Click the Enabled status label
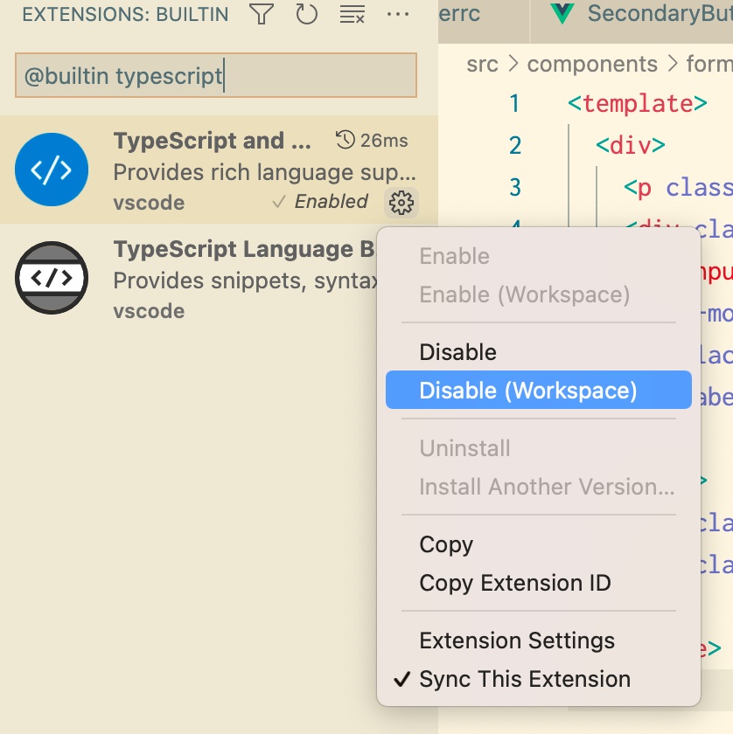The width and height of the screenshot is (733, 734). (331, 201)
